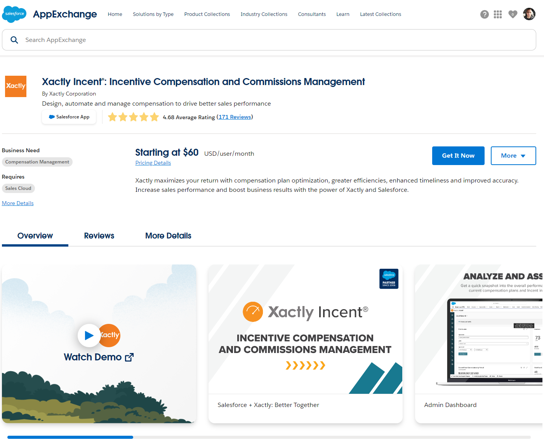
Task: Open the 171 Reviews link
Action: [235, 117]
